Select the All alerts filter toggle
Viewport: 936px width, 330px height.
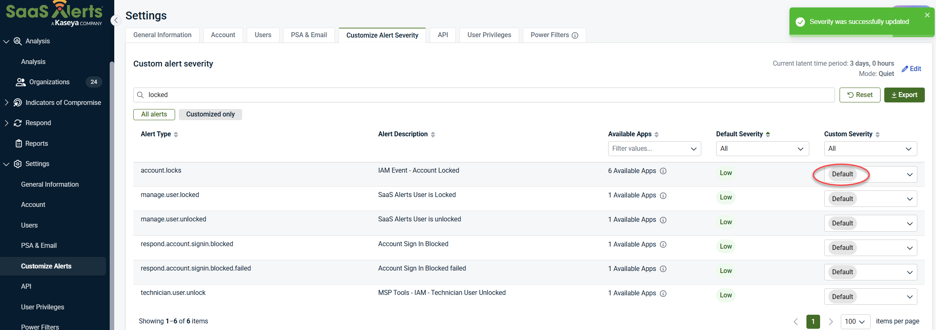[x=154, y=114]
